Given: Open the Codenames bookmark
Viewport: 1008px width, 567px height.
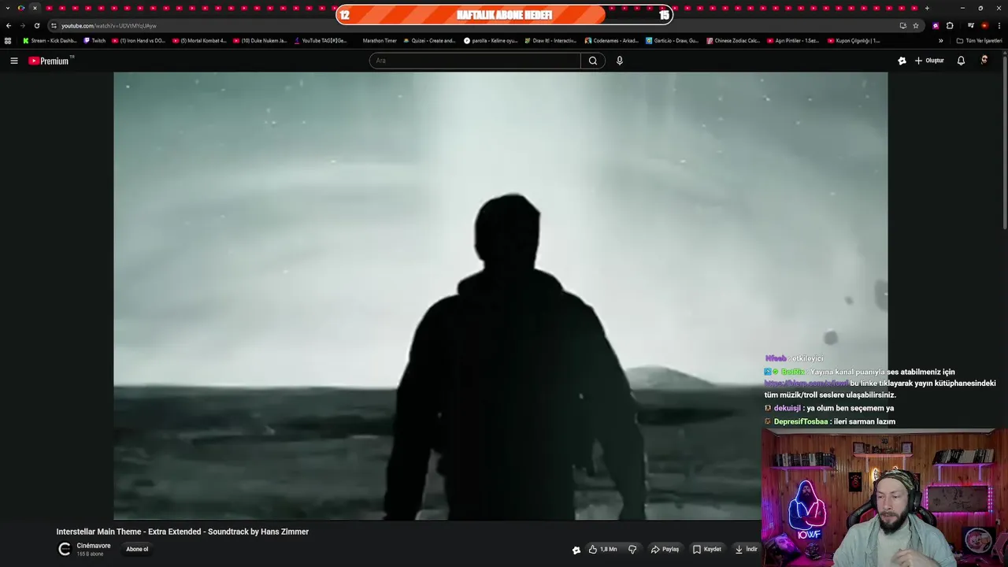Looking at the screenshot, I should 612,40.
